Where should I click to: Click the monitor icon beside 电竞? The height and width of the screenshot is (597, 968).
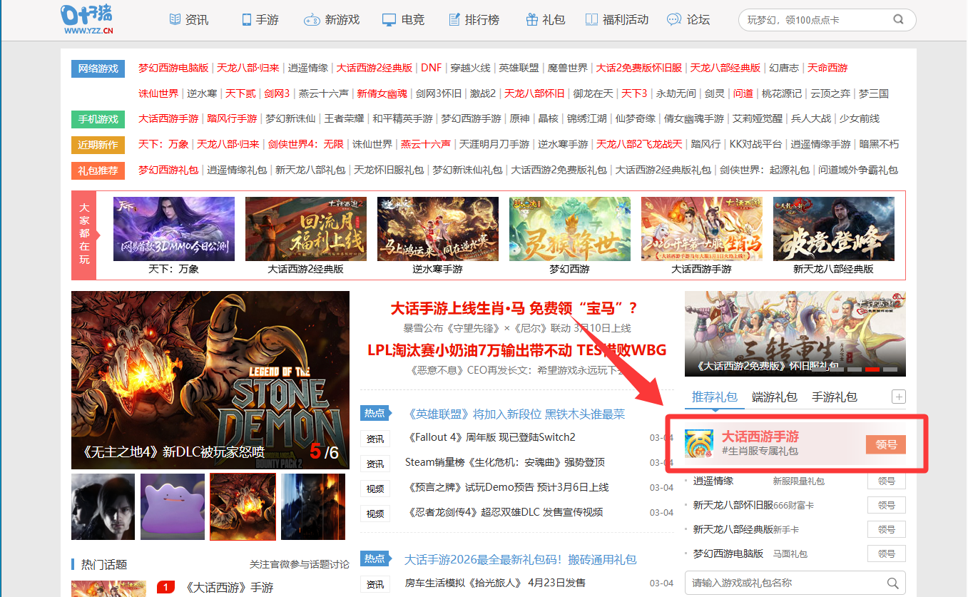tap(389, 20)
